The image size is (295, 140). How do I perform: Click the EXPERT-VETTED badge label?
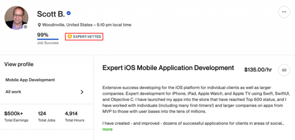(87, 37)
